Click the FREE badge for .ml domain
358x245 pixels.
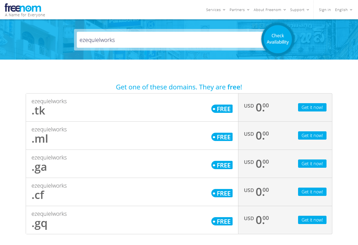222,137
